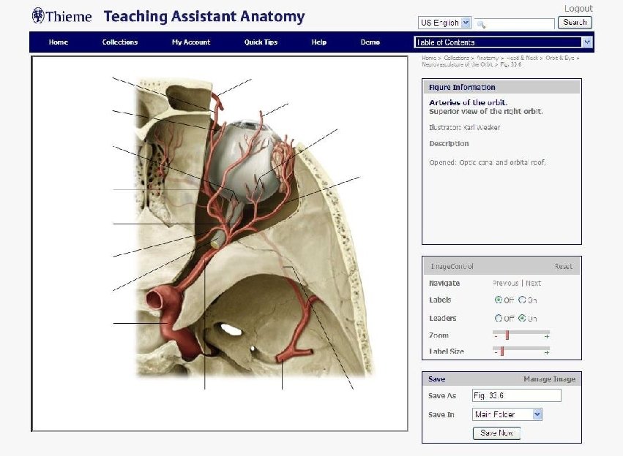
Task: Click the magnifier icon in search box
Action: (x=481, y=25)
